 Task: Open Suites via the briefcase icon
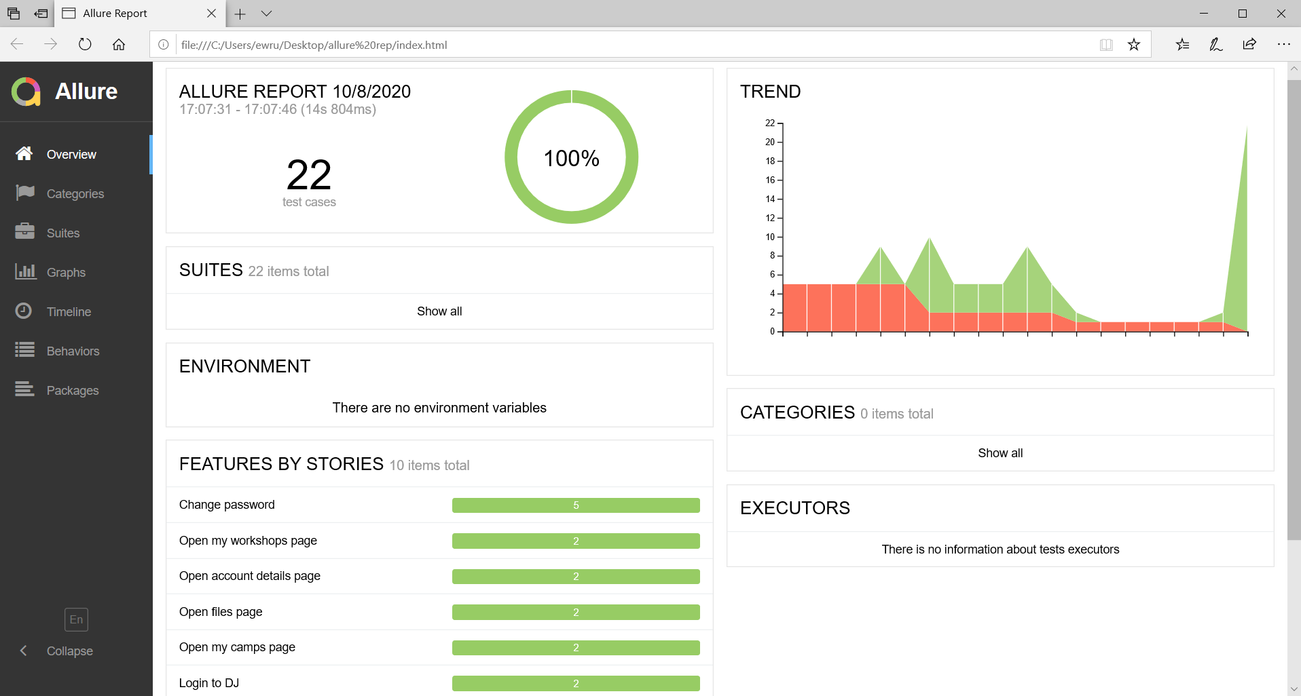[x=25, y=232]
